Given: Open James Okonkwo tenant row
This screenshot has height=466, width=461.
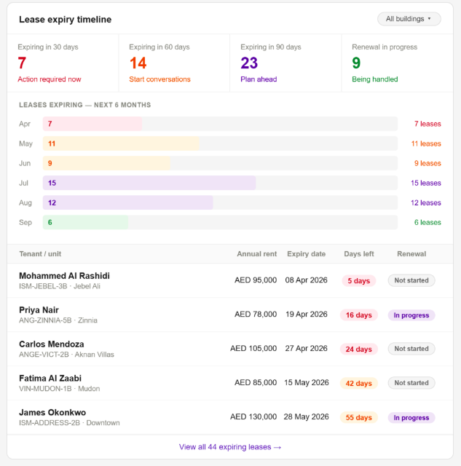Looking at the screenshot, I should (x=230, y=417).
